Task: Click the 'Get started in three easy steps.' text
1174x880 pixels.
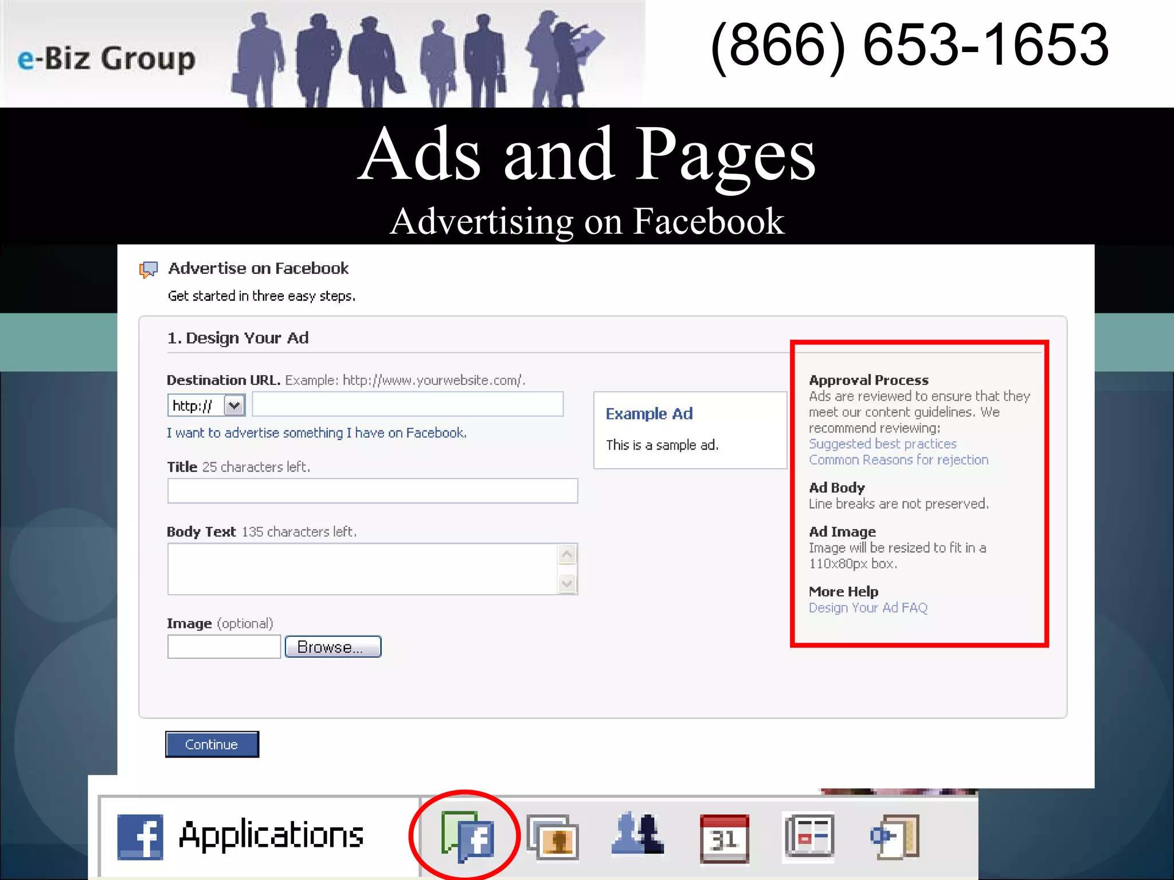Action: coord(261,296)
